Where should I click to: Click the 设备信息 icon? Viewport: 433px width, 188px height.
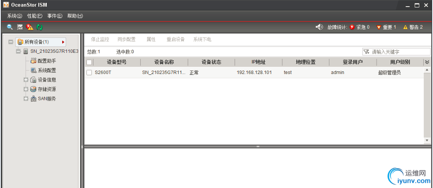click(x=33, y=80)
